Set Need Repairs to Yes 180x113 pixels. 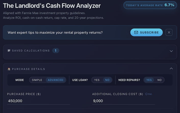click(149, 80)
